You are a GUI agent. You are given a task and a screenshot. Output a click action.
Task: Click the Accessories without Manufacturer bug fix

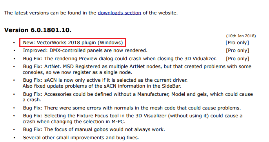(x=138, y=97)
